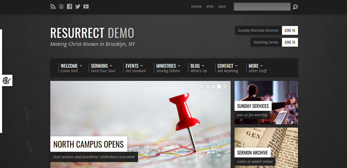
Task: Click inside the search text field
Action: 262,7
